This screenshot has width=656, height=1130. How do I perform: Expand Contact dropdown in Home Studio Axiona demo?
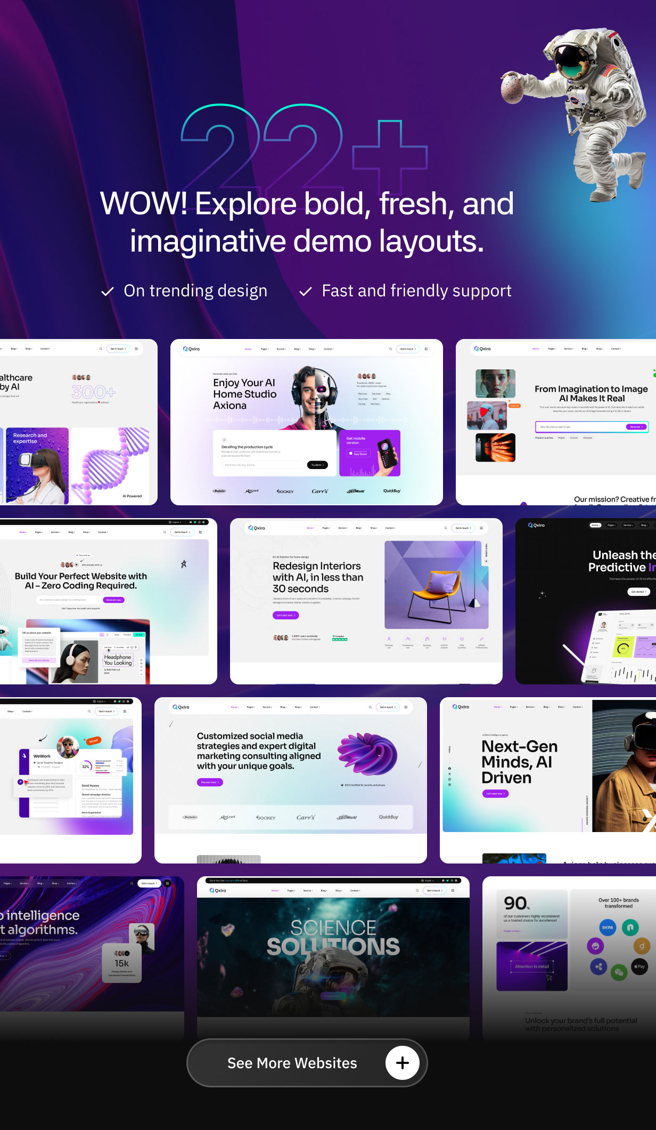(329, 349)
